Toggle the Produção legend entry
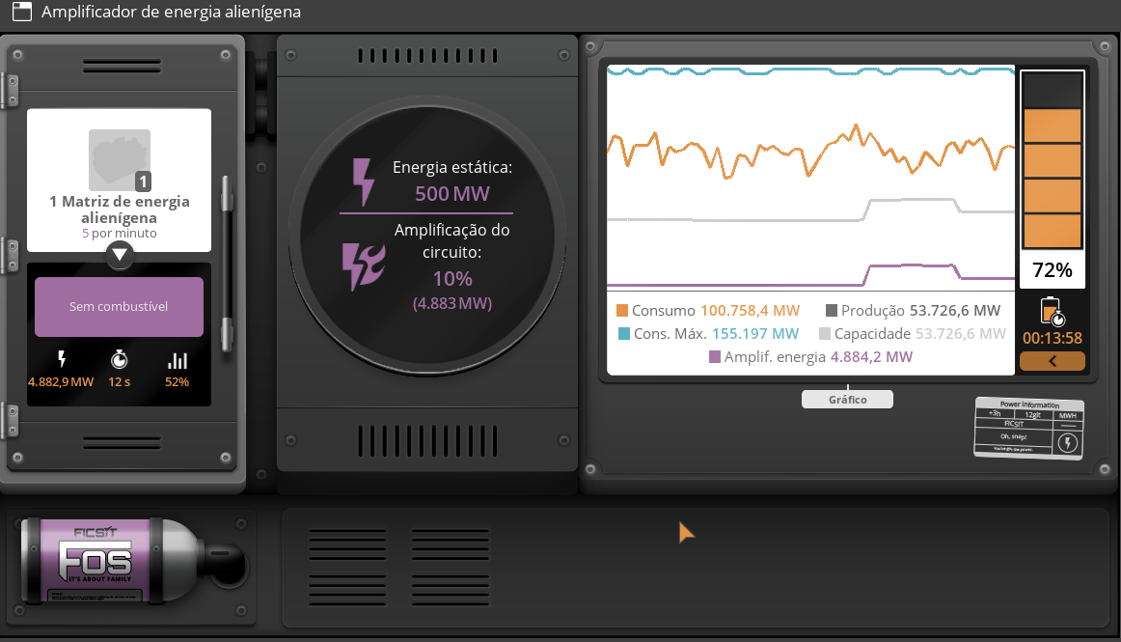1121x642 pixels. pos(913,311)
